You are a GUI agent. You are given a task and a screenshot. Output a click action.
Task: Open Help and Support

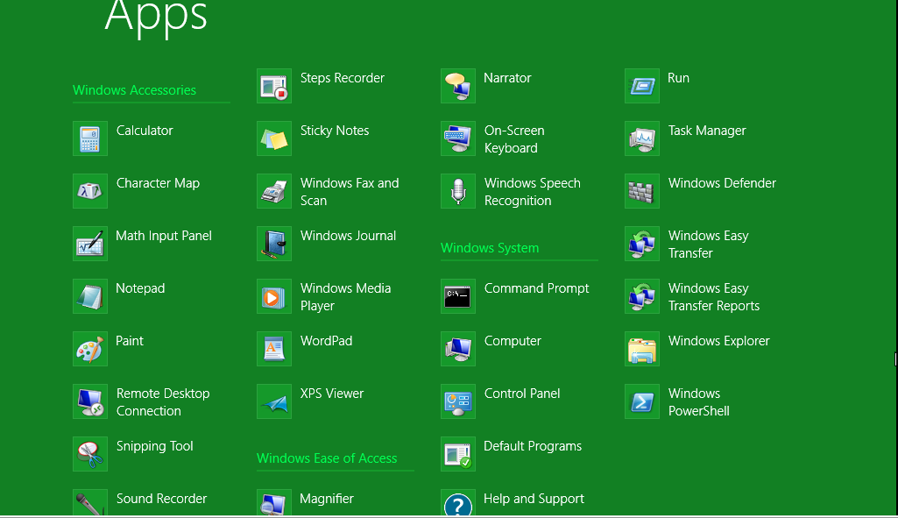click(x=534, y=499)
